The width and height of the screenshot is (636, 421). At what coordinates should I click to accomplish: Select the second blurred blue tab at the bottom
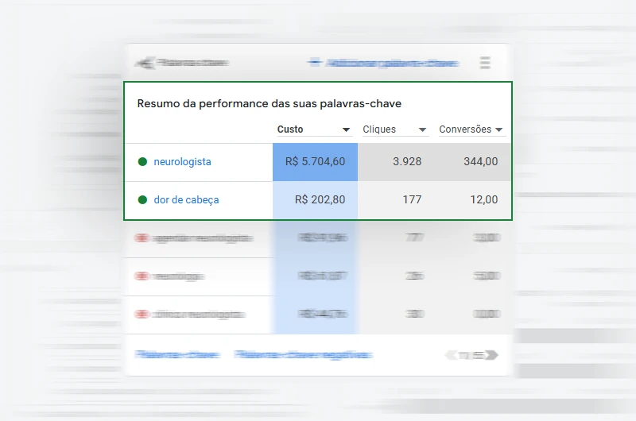click(x=303, y=355)
